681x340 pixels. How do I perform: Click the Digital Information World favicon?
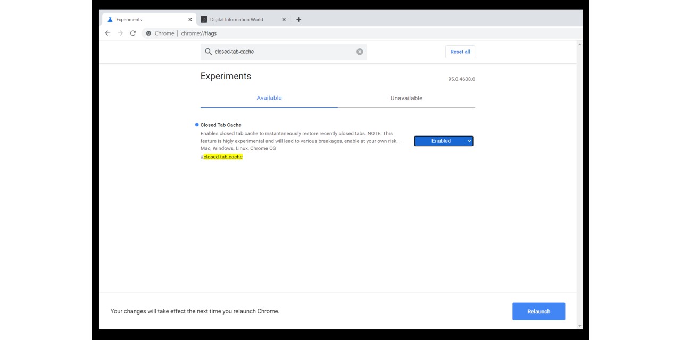click(x=204, y=20)
